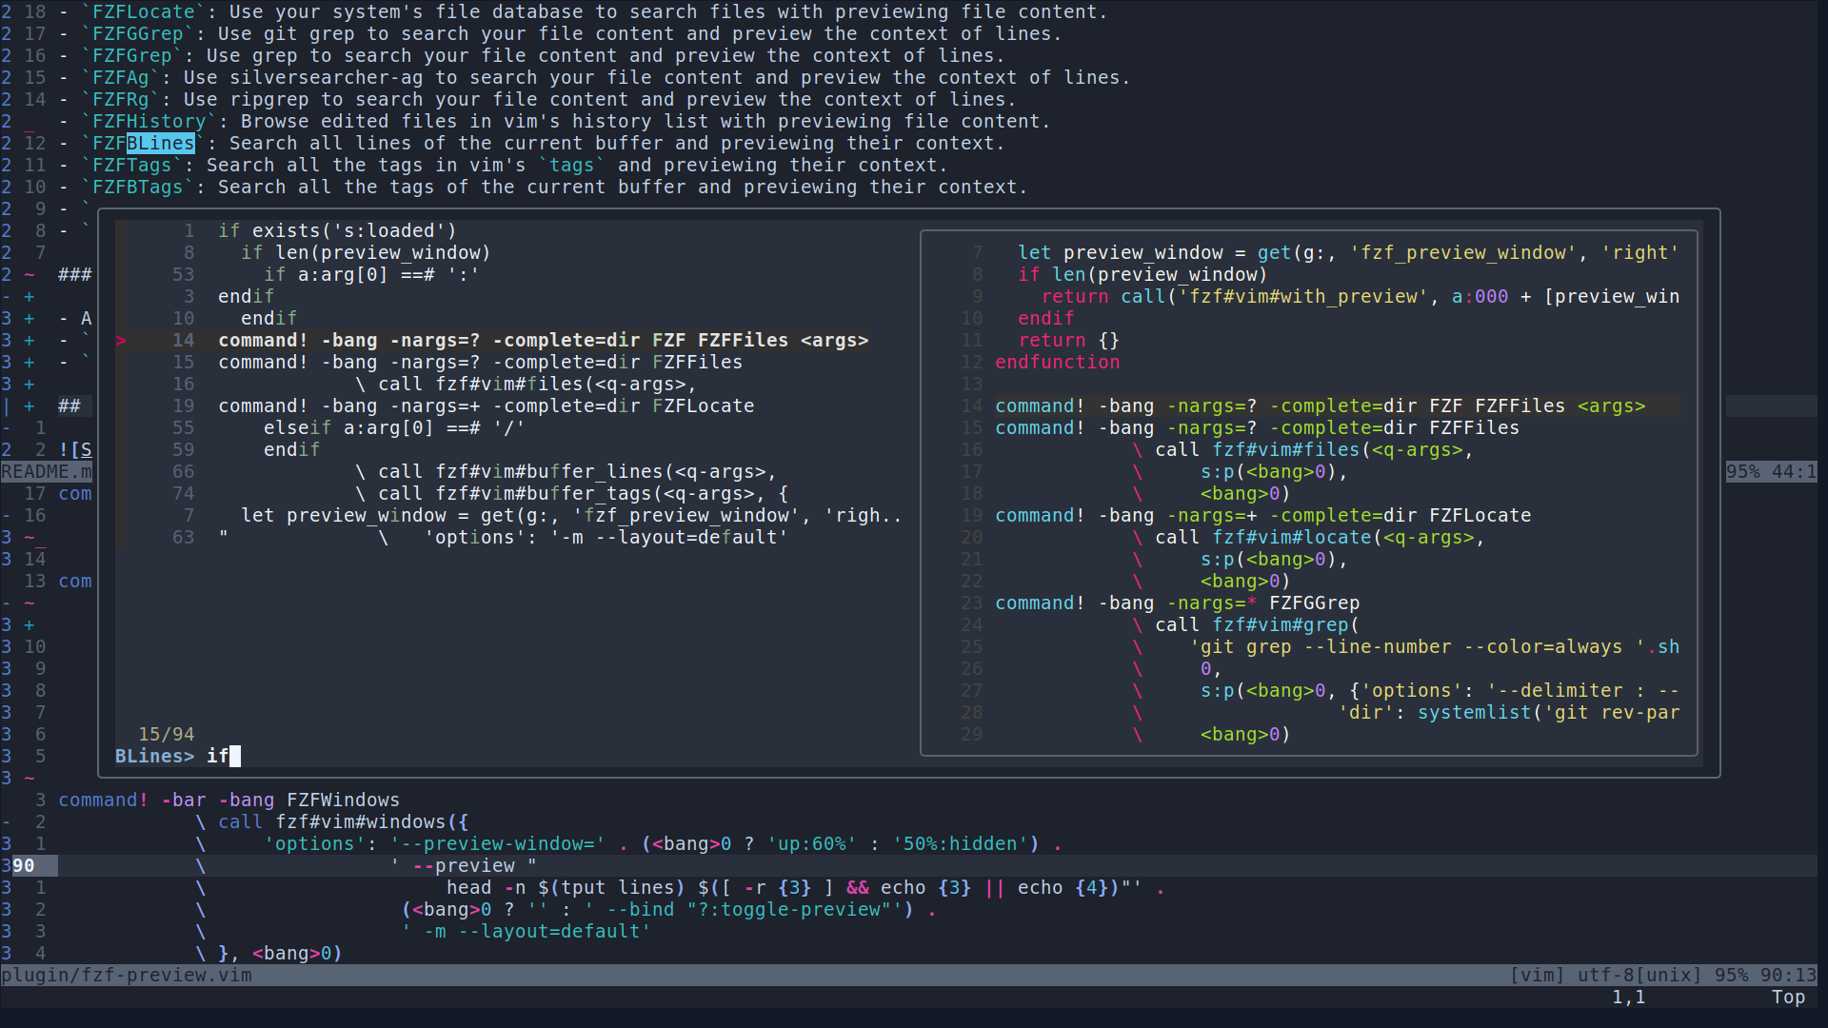This screenshot has height=1028, width=1828.
Task: Click the highlighted BLines word in the README
Action: click(x=160, y=144)
